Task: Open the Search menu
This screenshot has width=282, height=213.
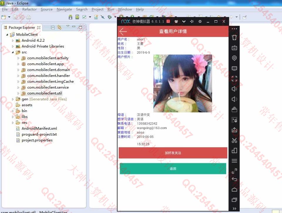Action: pyautogui.click(x=82, y=9)
